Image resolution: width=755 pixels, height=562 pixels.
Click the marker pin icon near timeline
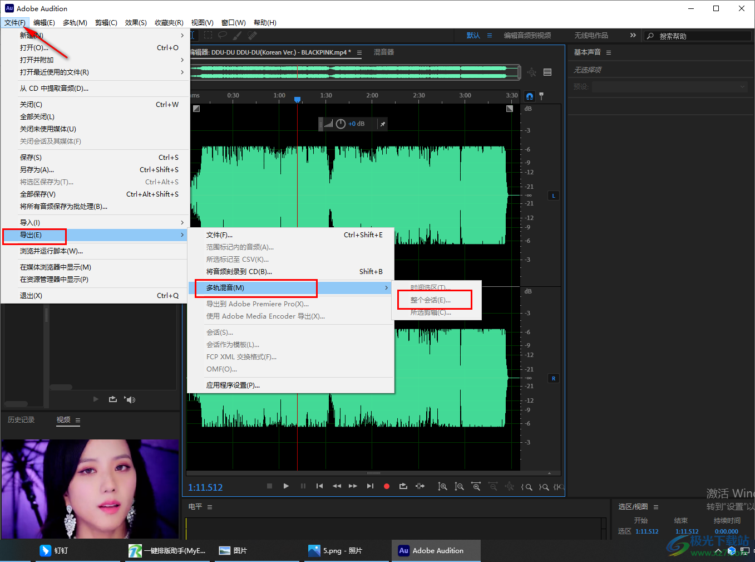point(541,96)
